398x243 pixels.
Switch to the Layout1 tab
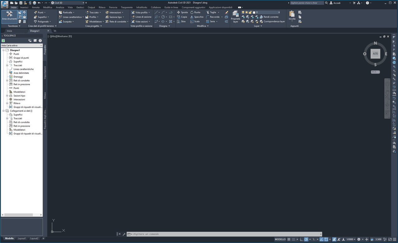coord(22,238)
